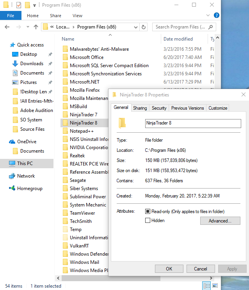Switch to the Security tab
Screen dimensions: 249x290
tap(159, 108)
